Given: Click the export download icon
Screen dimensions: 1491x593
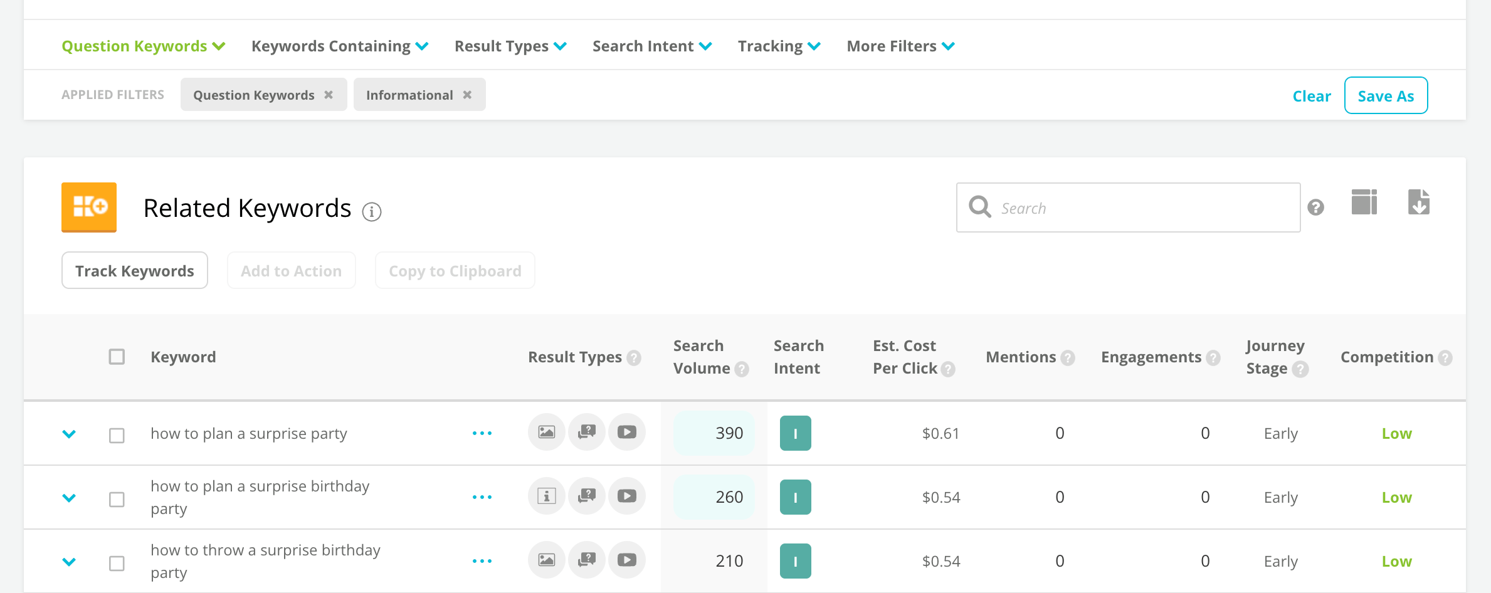Looking at the screenshot, I should click(1418, 202).
